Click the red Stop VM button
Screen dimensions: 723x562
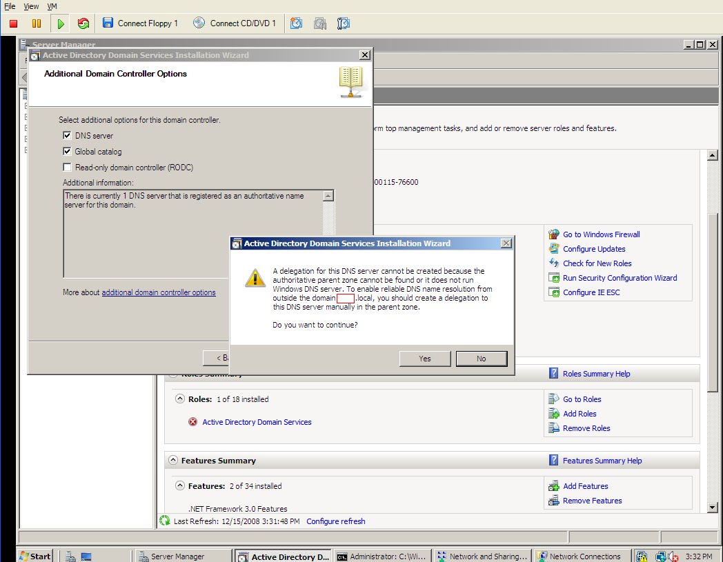coord(13,23)
